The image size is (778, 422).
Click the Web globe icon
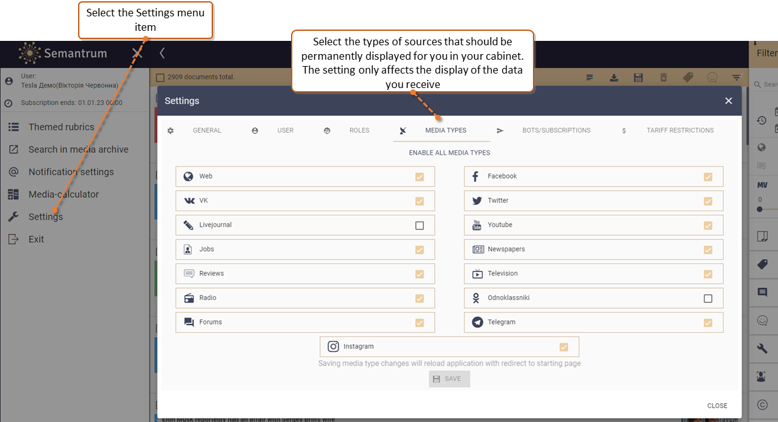click(188, 176)
